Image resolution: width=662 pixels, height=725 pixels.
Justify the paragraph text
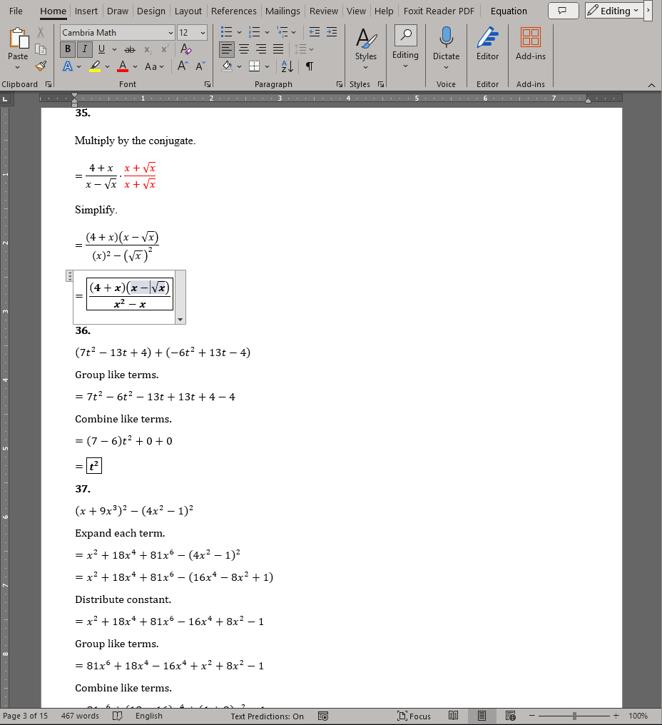point(278,49)
